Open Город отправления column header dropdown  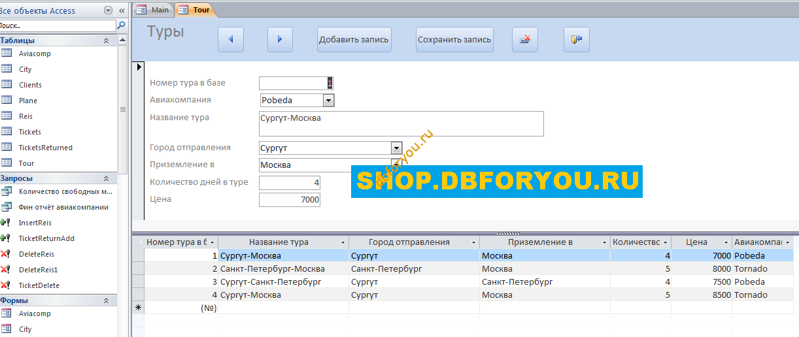tap(473, 242)
